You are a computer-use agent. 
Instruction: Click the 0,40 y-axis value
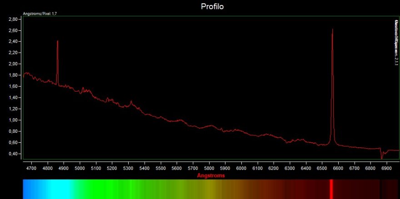click(x=13, y=154)
